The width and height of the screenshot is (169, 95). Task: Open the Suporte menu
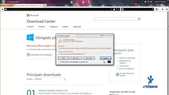65,27
